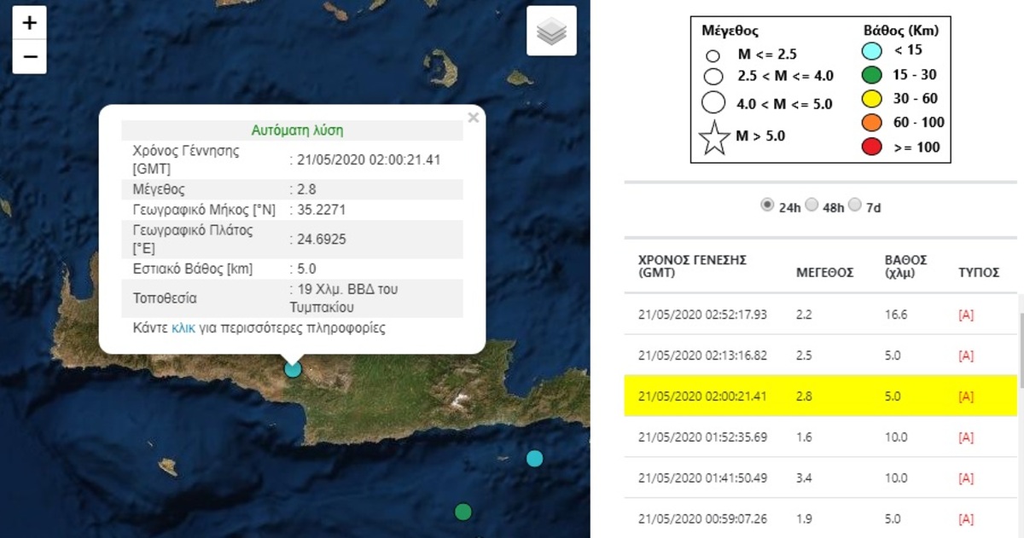Image resolution: width=1024 pixels, height=538 pixels.
Task: Click the earthquake list vertical scrollbar
Action: click(1020, 341)
